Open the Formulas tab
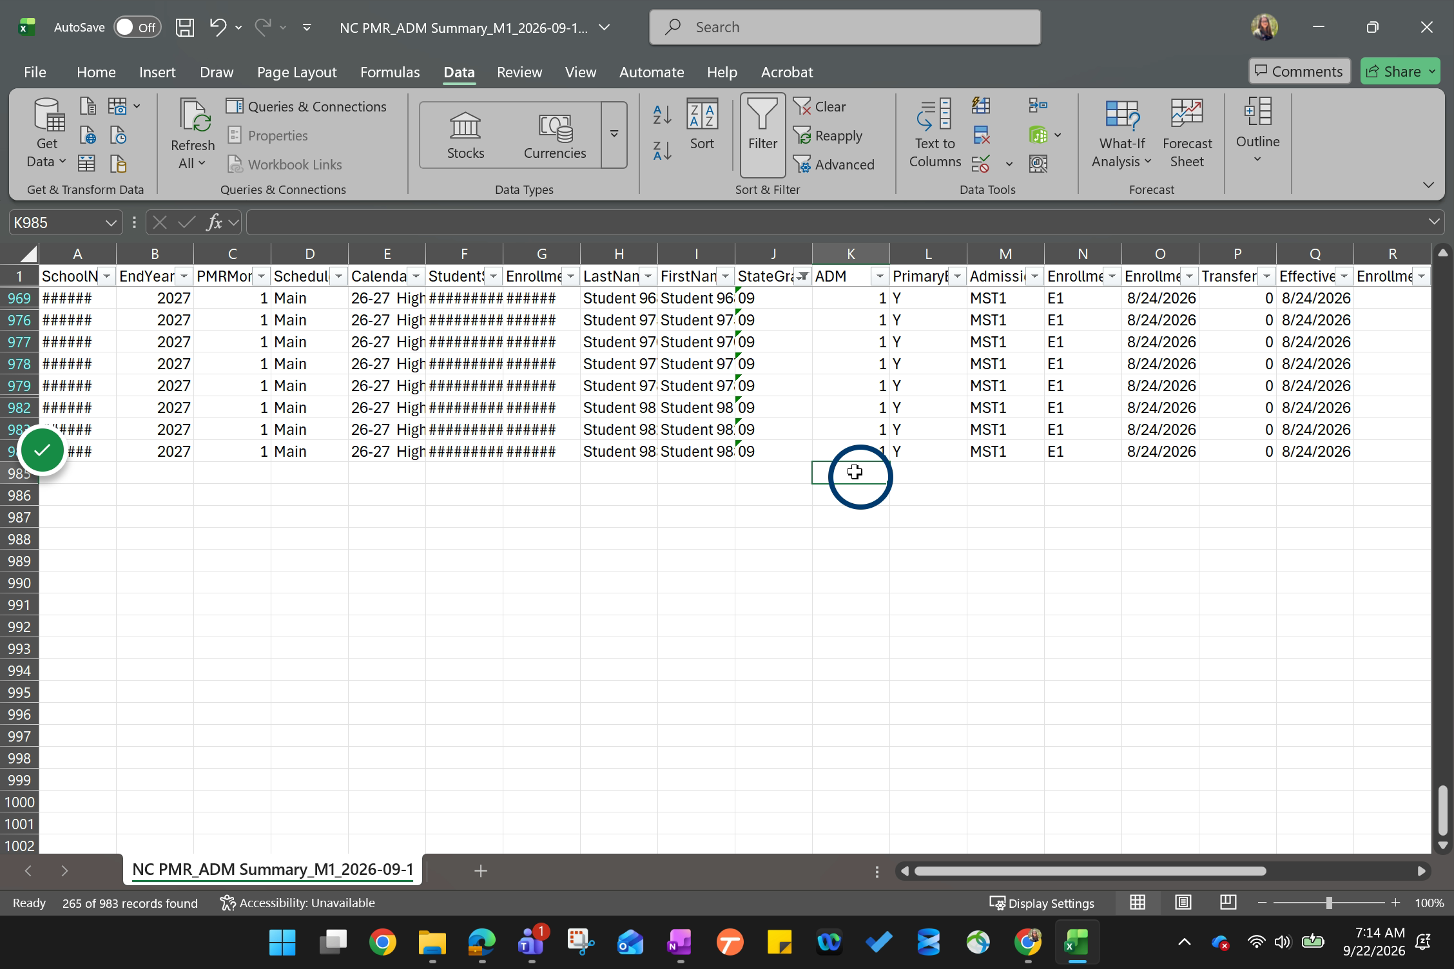Viewport: 1454px width, 969px height. (390, 72)
